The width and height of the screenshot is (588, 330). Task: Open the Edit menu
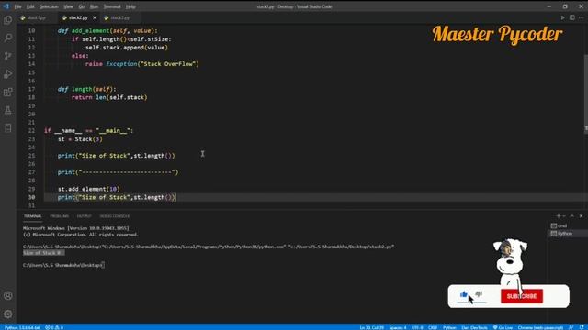coord(30,6)
